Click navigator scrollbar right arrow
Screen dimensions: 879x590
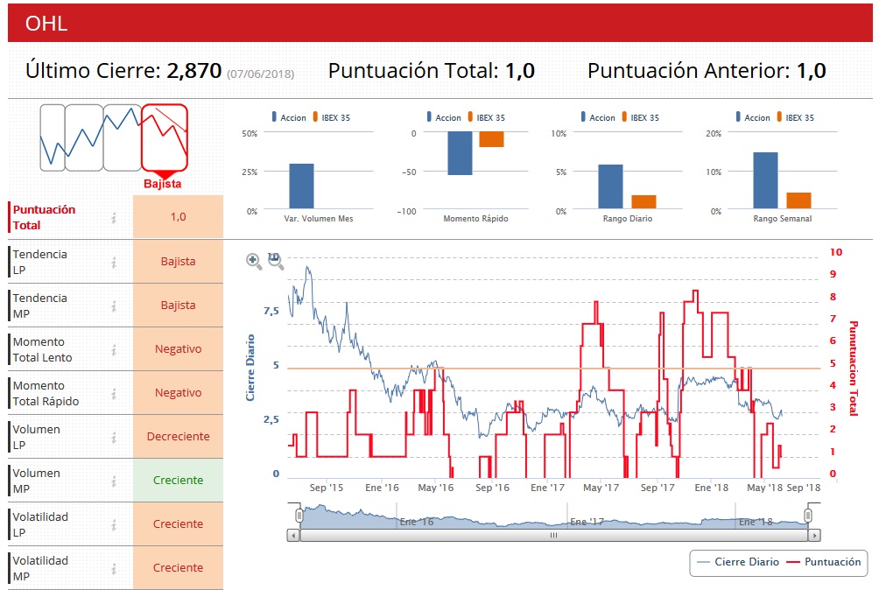tap(814, 535)
